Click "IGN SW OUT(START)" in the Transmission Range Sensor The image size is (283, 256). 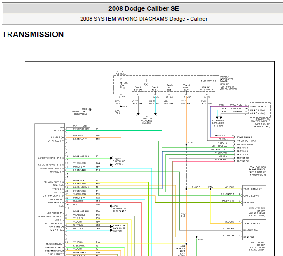[x=247, y=141]
